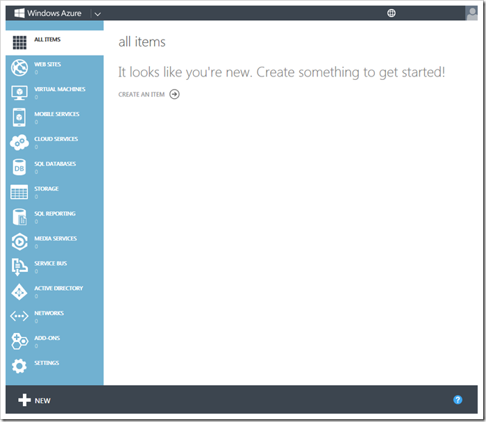Image resolution: width=486 pixels, height=422 pixels.
Task: Go to NETWORKS label
Action: 49,313
